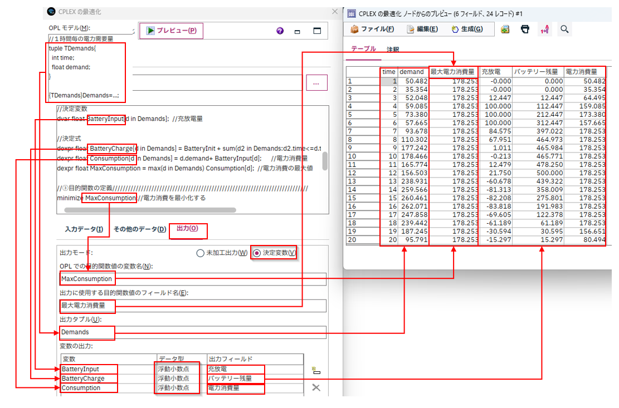Switch to the テーブル tab
This screenshot has width=619, height=408.
364,49
